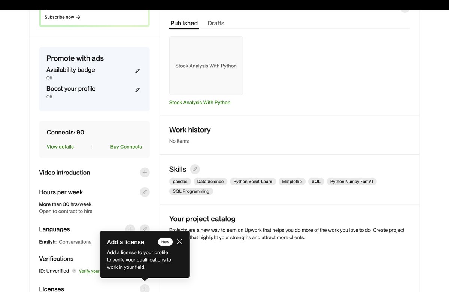Edit the Availability badge setting

(137, 71)
